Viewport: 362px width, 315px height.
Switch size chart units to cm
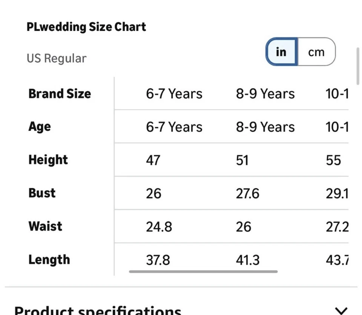pos(316,52)
